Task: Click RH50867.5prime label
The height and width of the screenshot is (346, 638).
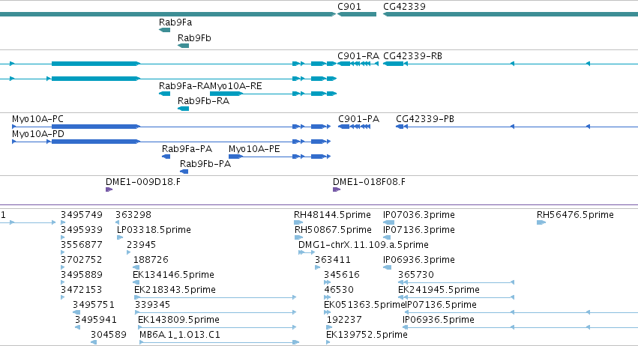Action: pyautogui.click(x=333, y=230)
